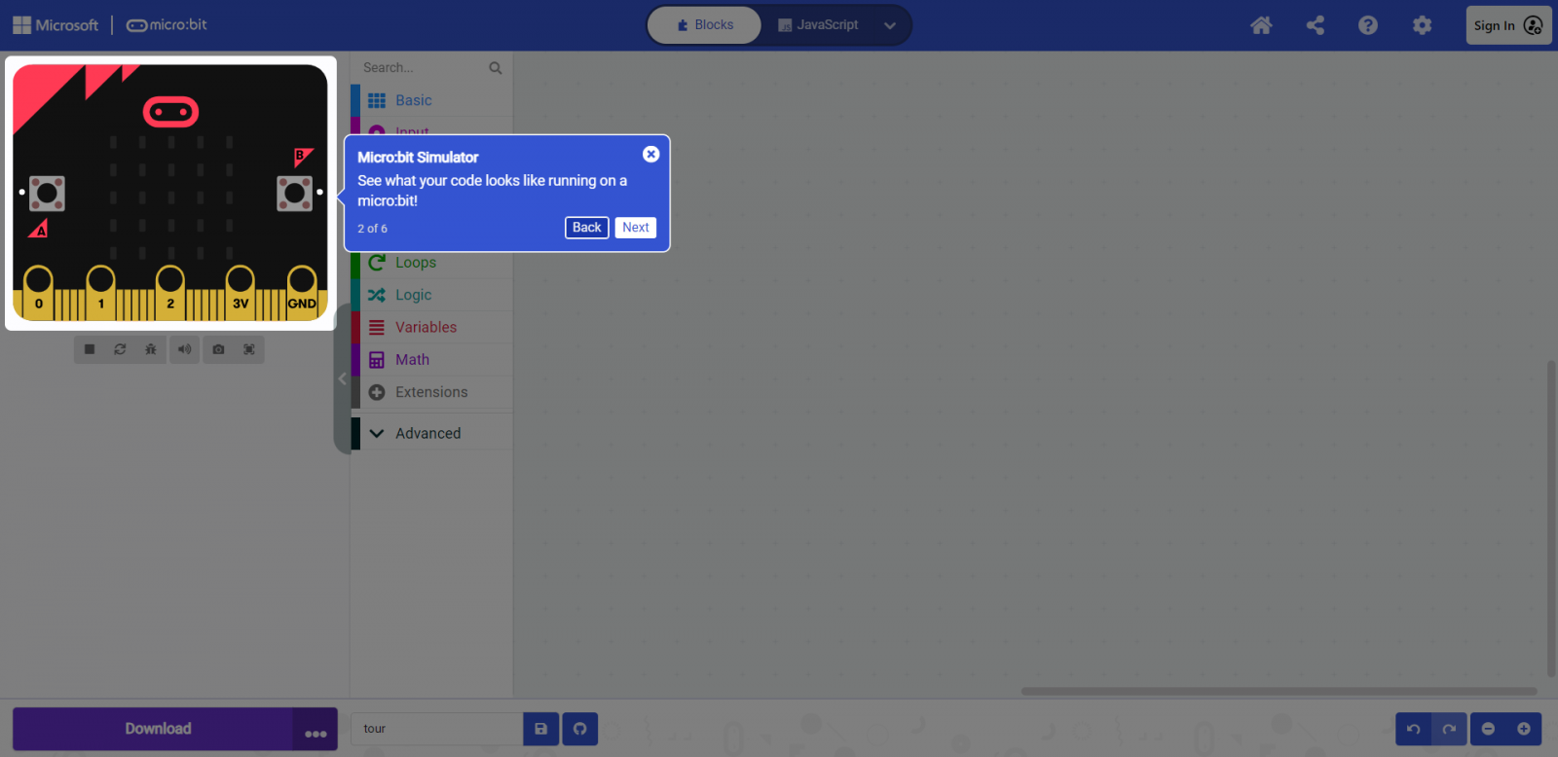Open the language dropdown next to JavaScript
1558x757 pixels.
point(890,25)
